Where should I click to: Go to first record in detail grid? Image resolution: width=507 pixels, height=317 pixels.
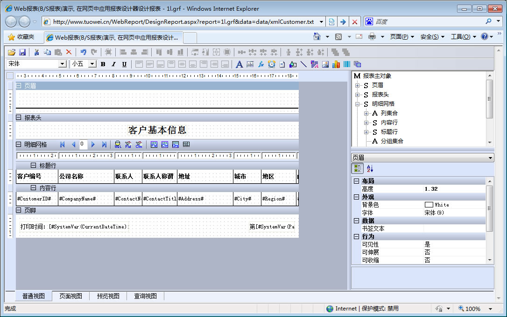(x=63, y=145)
